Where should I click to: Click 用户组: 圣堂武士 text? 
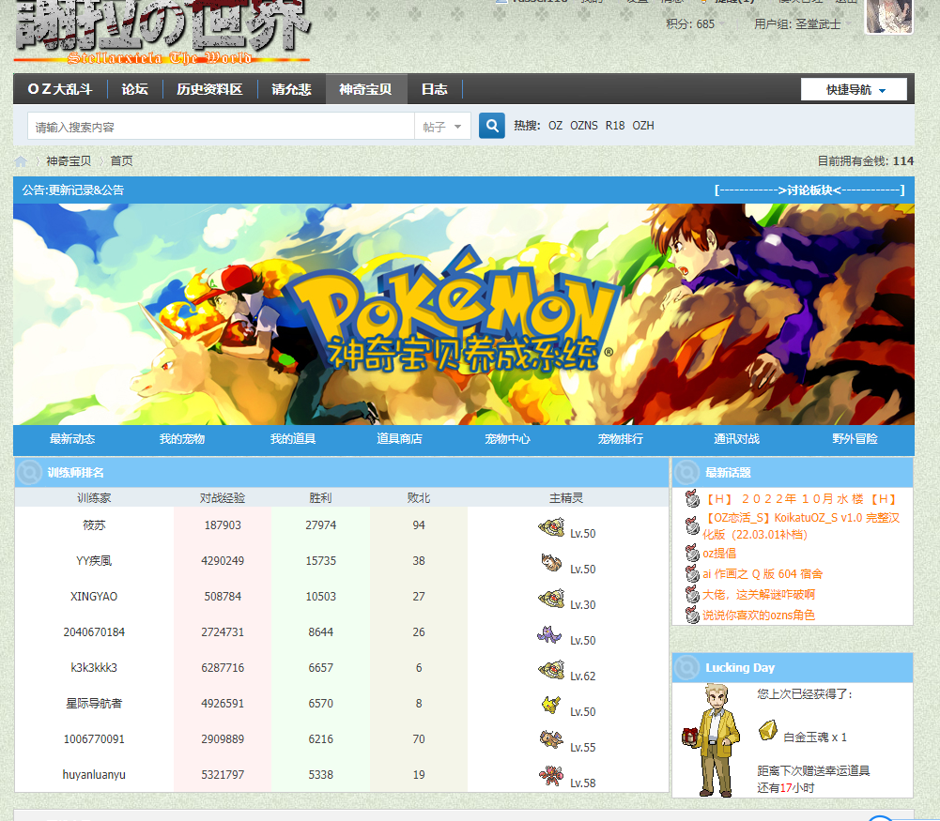(x=797, y=24)
